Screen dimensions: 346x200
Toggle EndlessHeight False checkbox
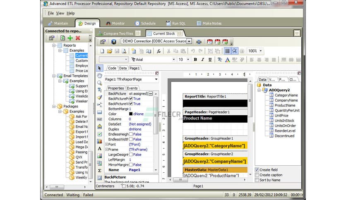point(131,134)
